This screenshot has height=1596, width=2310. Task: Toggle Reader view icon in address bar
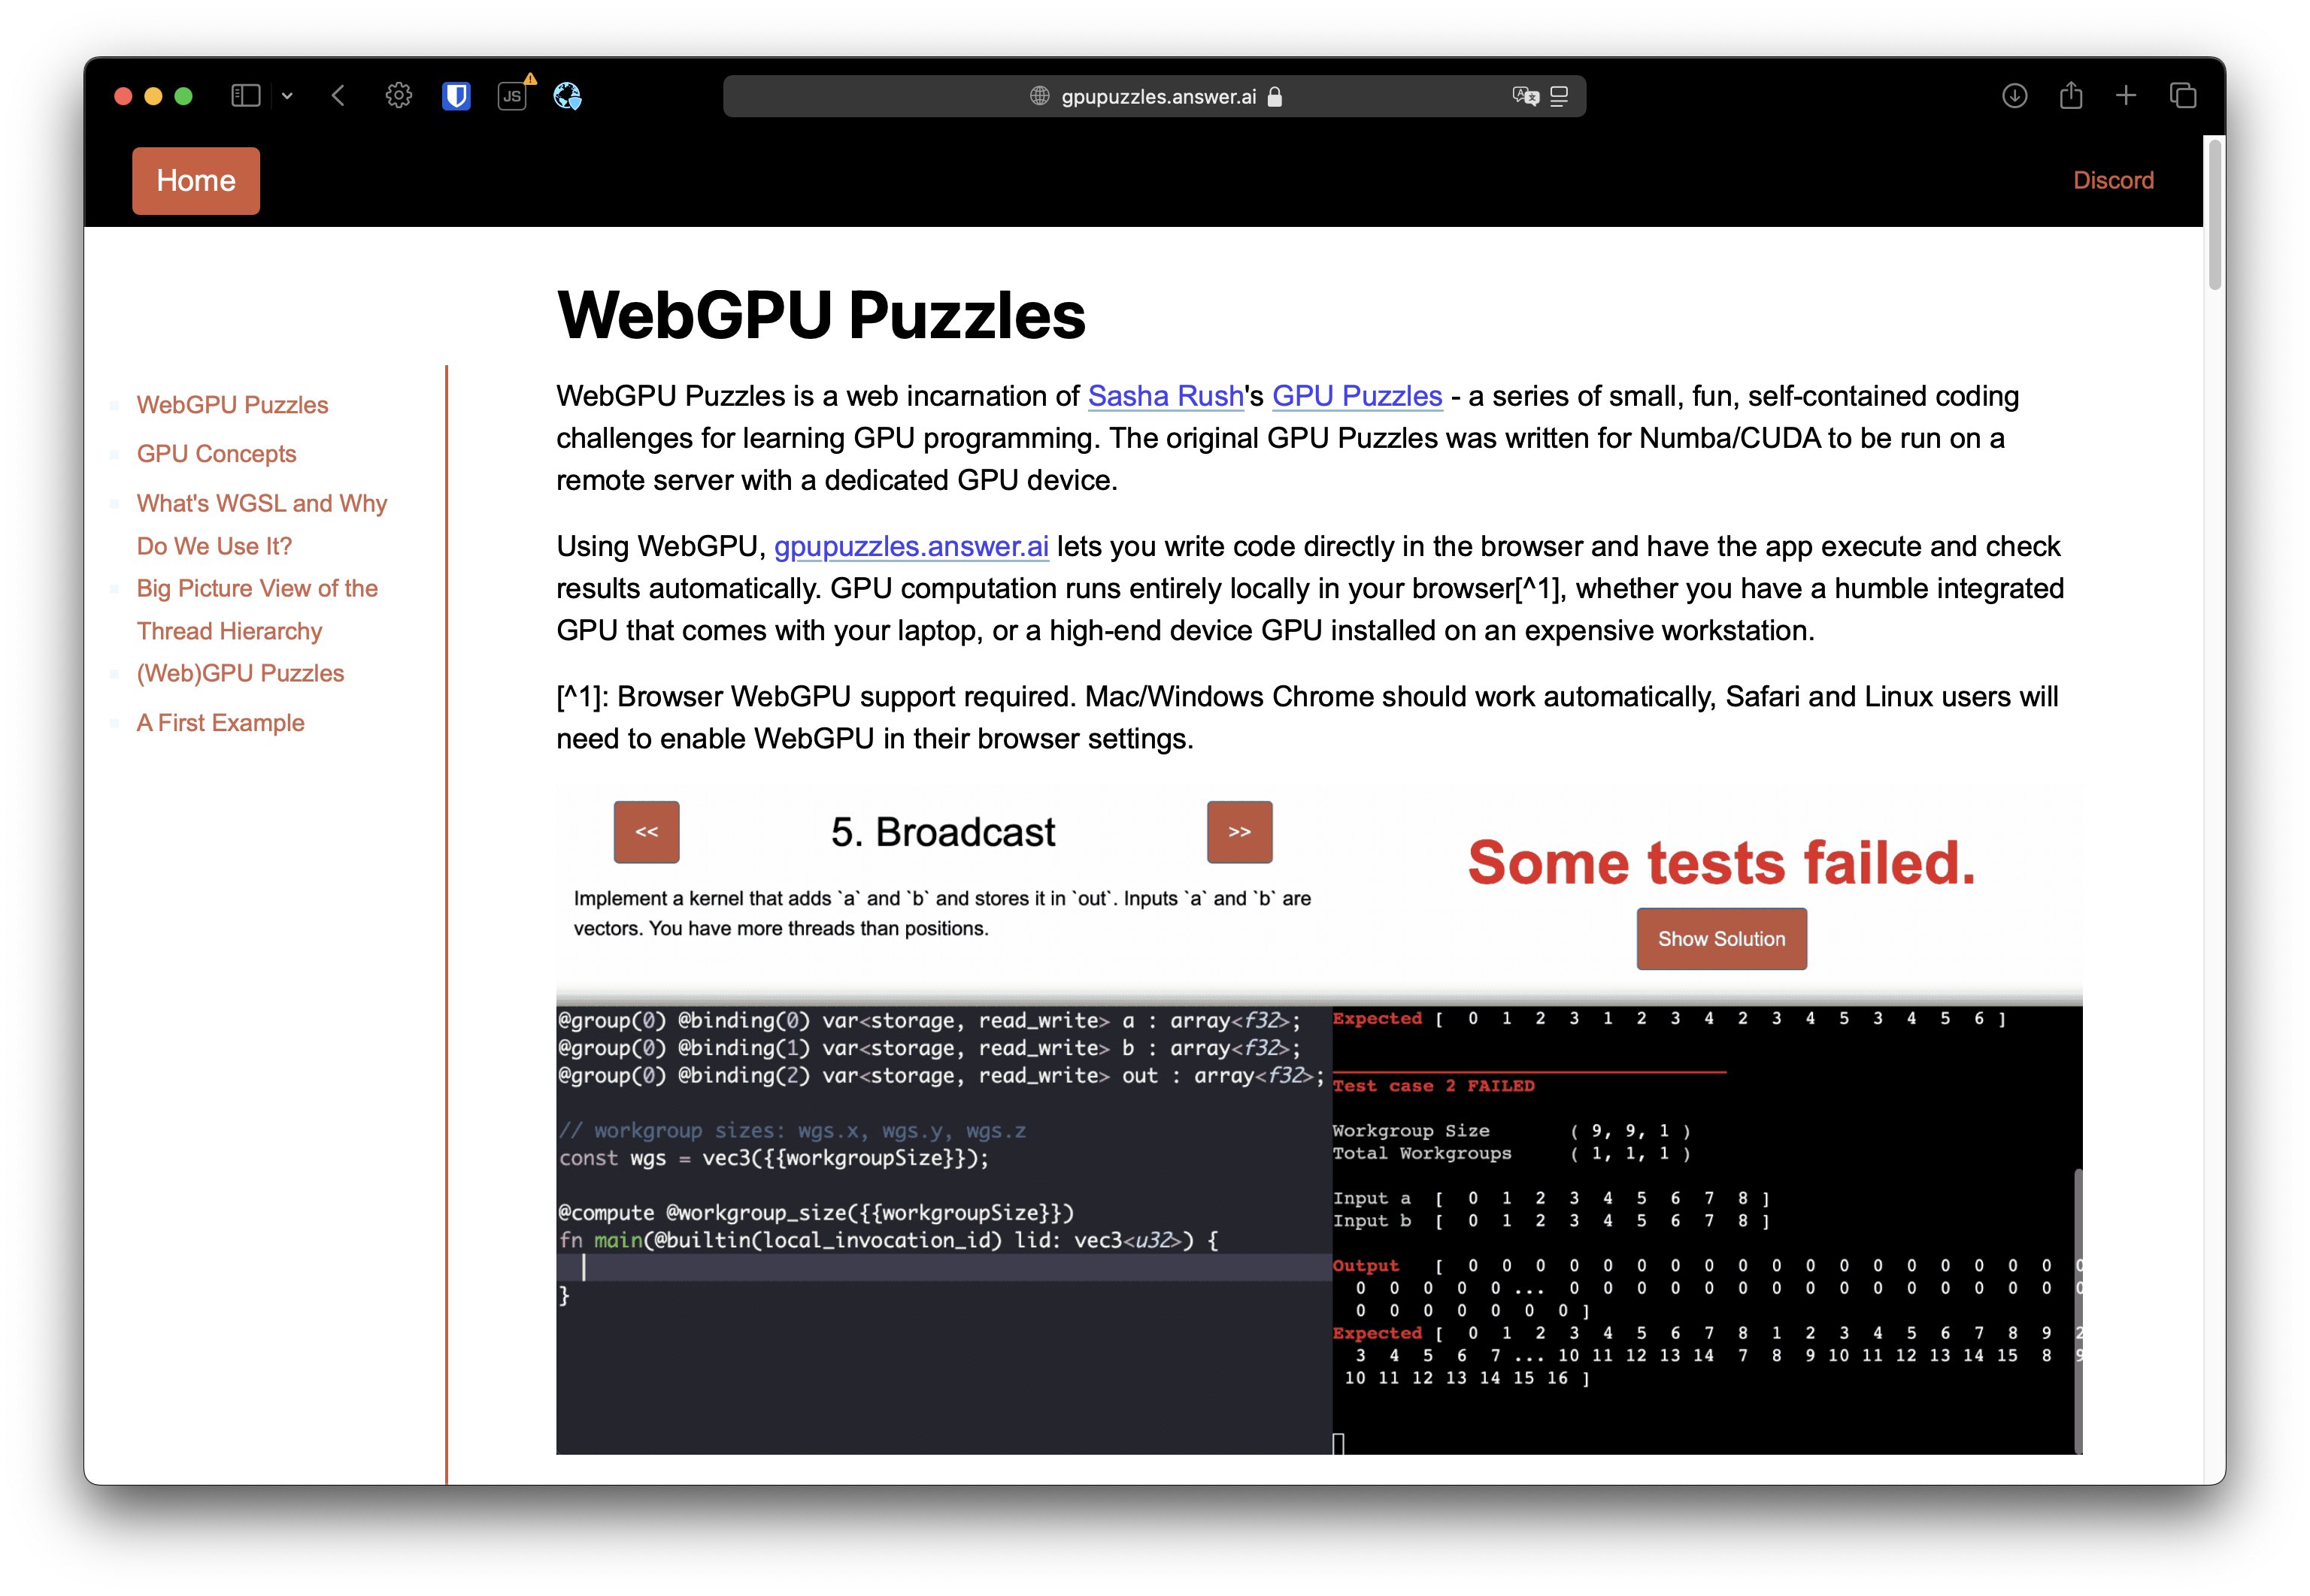click(x=1559, y=96)
